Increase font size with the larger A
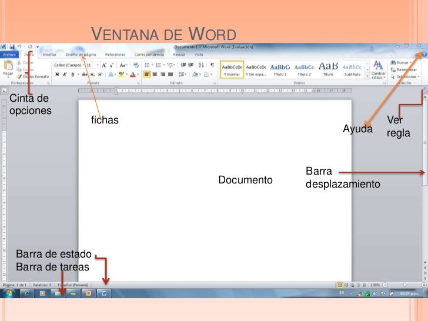The width and height of the screenshot is (428, 321). pyautogui.click(x=104, y=65)
